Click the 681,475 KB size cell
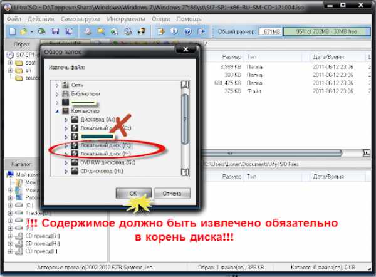Screen dimensions: 376x277 (x=227, y=83)
